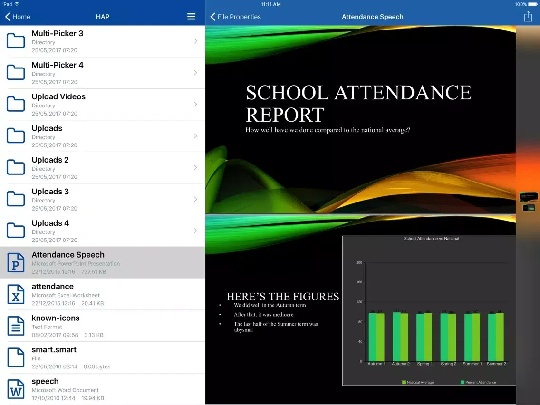Tap the slide subtitle about national average

tap(328, 130)
